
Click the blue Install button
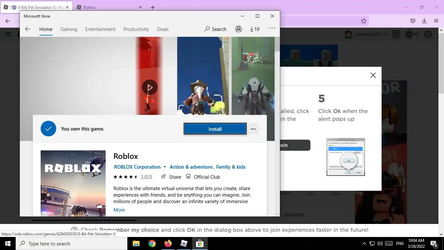coord(215,129)
